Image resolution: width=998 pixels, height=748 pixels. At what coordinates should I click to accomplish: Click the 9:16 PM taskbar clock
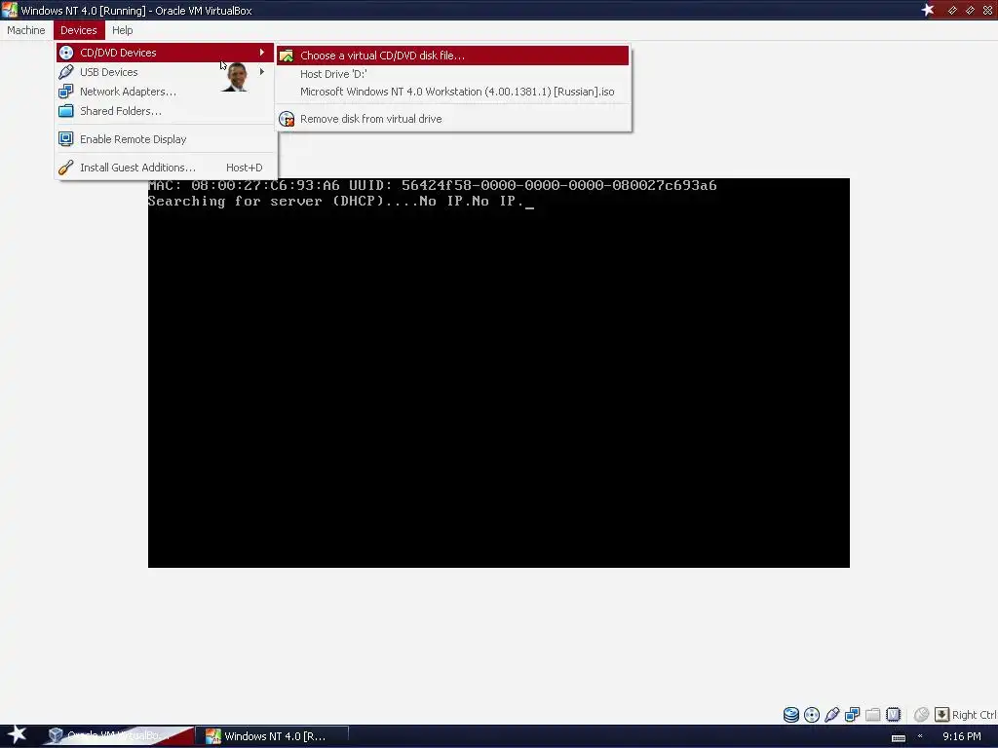(x=961, y=736)
